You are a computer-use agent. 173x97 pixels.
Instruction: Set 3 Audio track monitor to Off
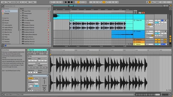[152, 36]
